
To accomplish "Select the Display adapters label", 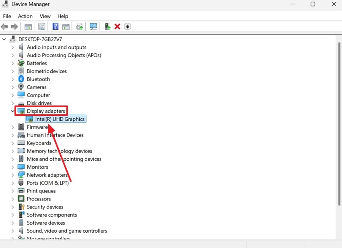I will (x=46, y=111).
